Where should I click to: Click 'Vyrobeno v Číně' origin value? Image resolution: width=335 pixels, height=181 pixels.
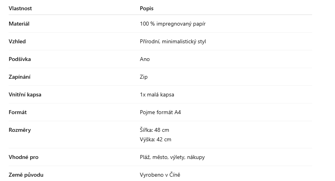click(160, 175)
